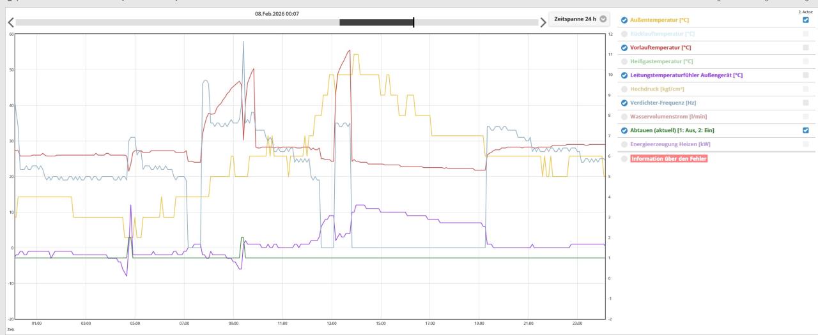
Task: Select the Abtauen (aktuell) legend entry
Action: point(672,131)
